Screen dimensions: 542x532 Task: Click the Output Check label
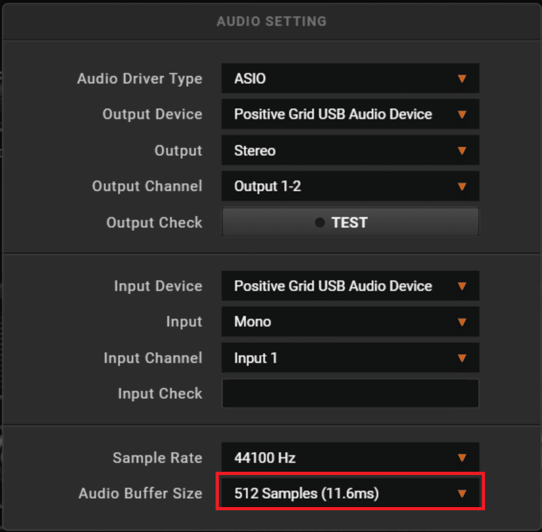(154, 222)
